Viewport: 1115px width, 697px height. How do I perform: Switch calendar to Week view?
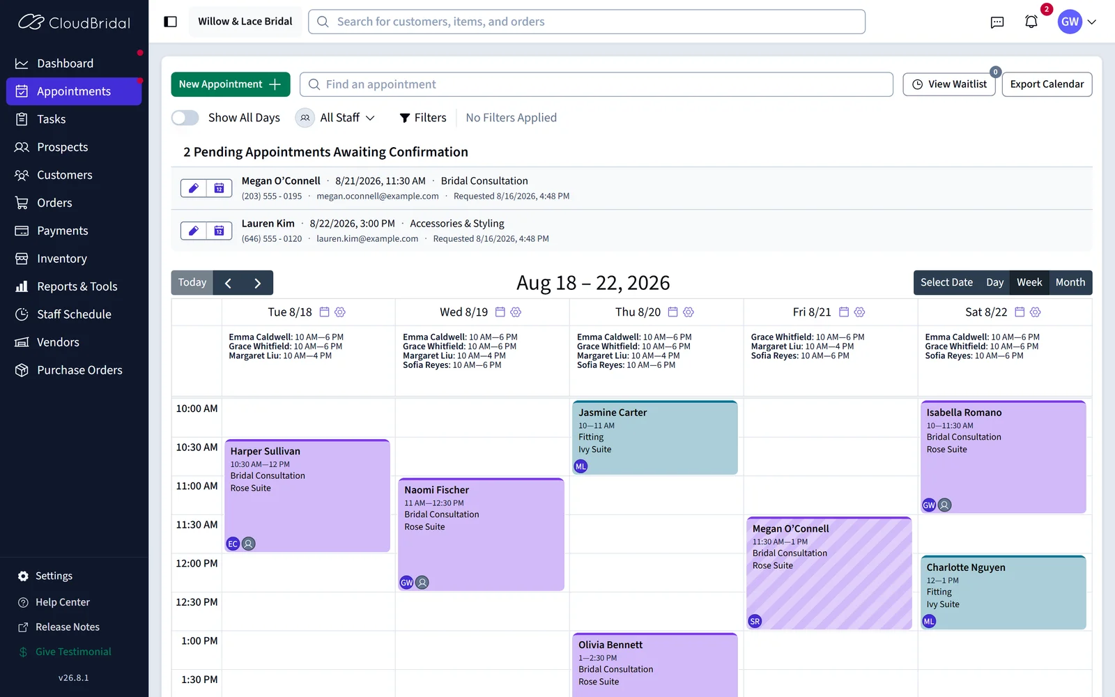coord(1029,283)
